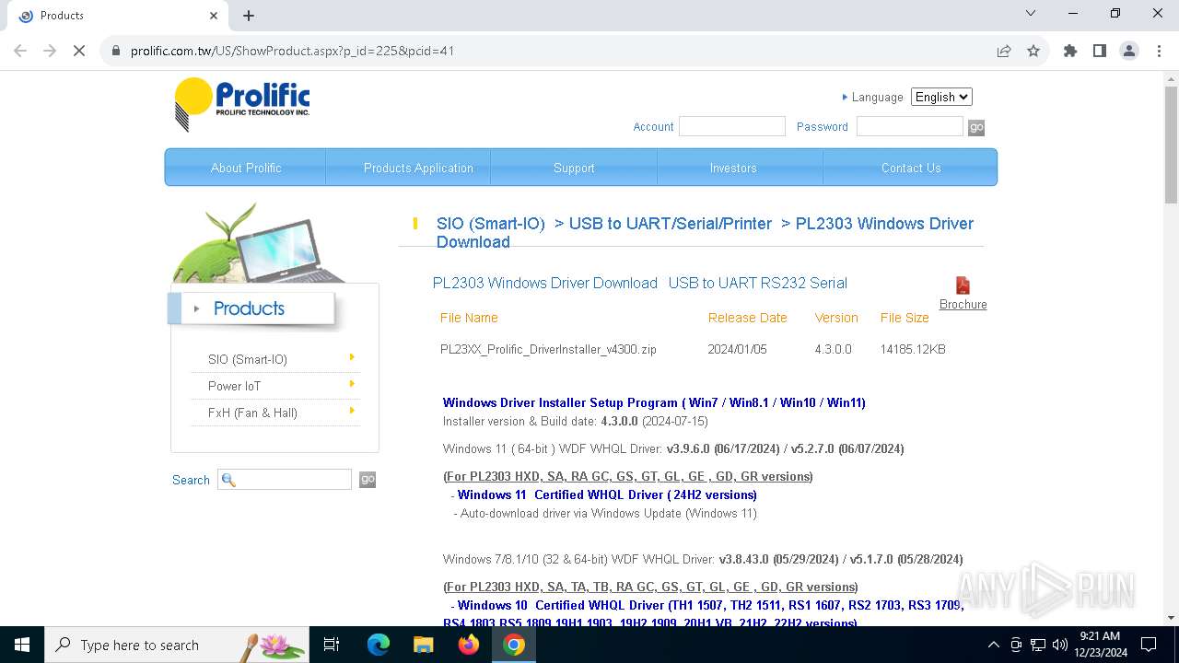
Task: Open SIO (Smart-IO) sidebar link
Action: pos(248,359)
